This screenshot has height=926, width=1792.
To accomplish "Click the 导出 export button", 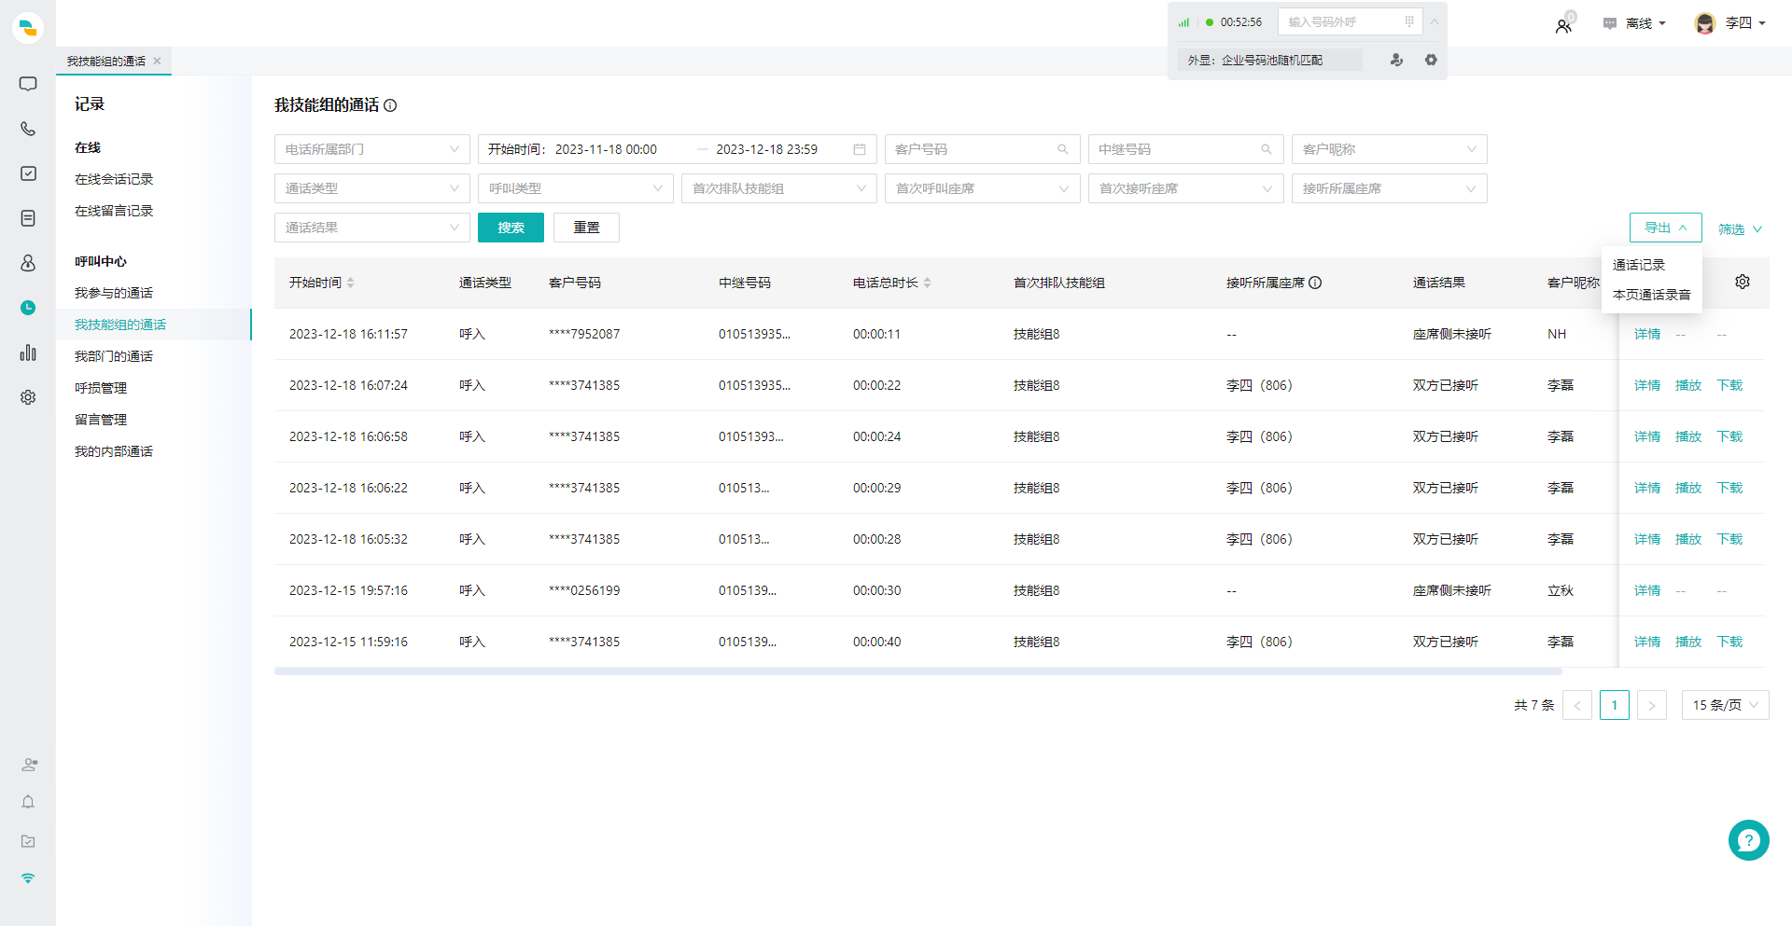I will click(1666, 228).
